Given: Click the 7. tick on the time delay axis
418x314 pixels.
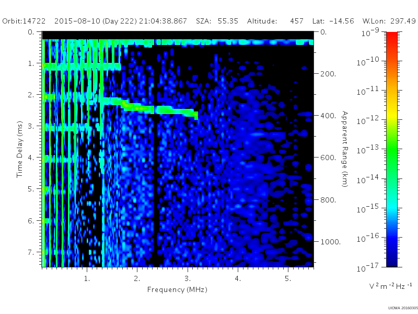Looking at the screenshot, I should [31, 252].
